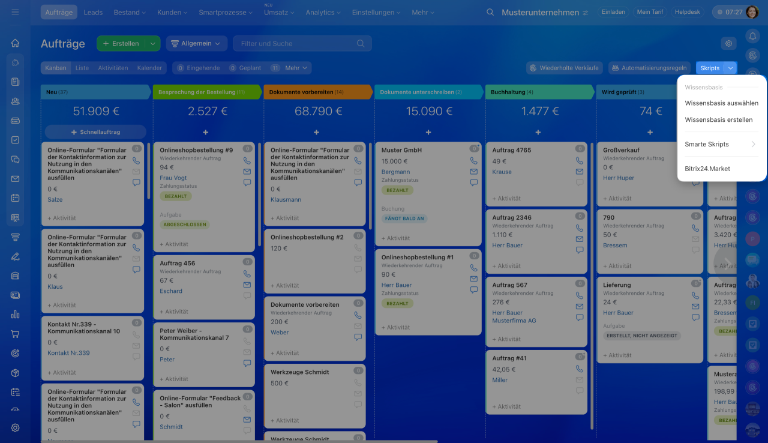
Task: Open contact link Bergmann on Muster GmbH
Action: pos(395,172)
